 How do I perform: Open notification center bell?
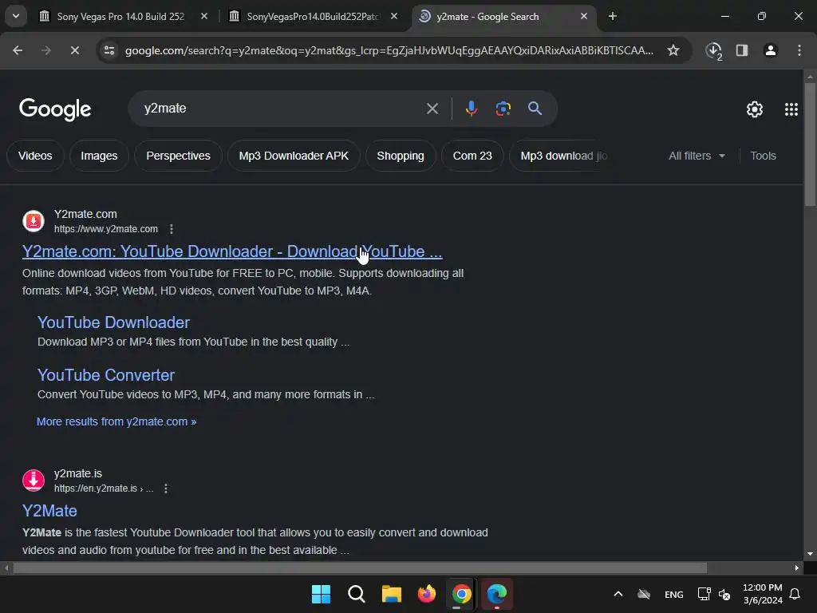pos(795,594)
